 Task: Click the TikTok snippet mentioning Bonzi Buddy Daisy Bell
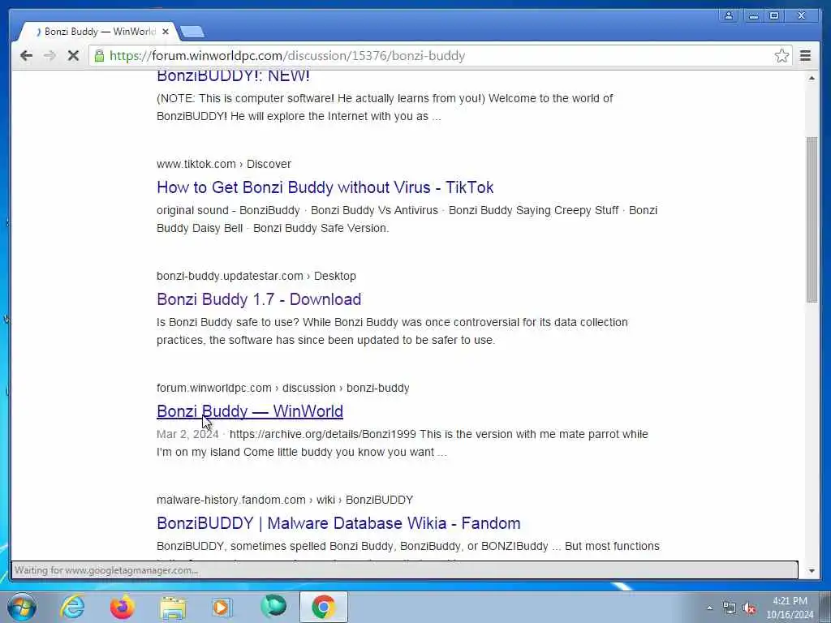[x=407, y=219]
